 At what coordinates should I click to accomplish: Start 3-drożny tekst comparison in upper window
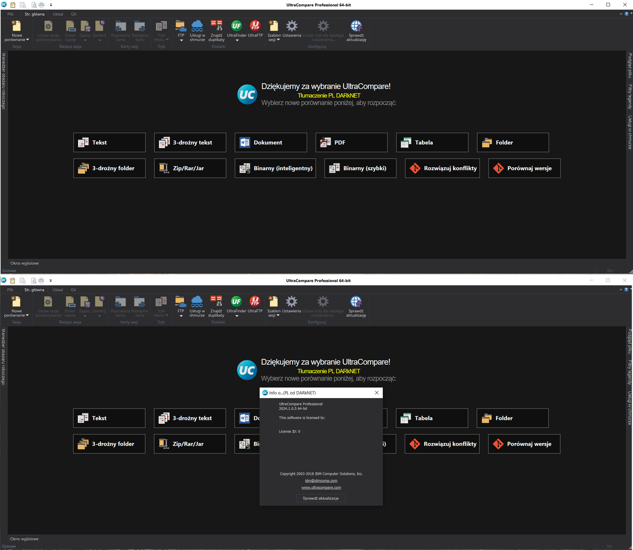click(x=190, y=143)
